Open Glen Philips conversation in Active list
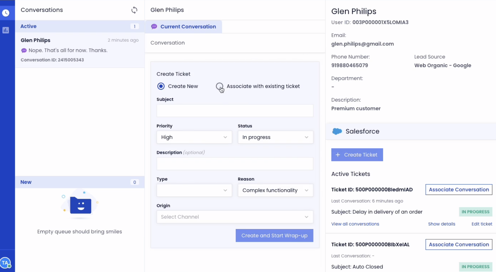Screen dimensions: 496x272 [80, 50]
